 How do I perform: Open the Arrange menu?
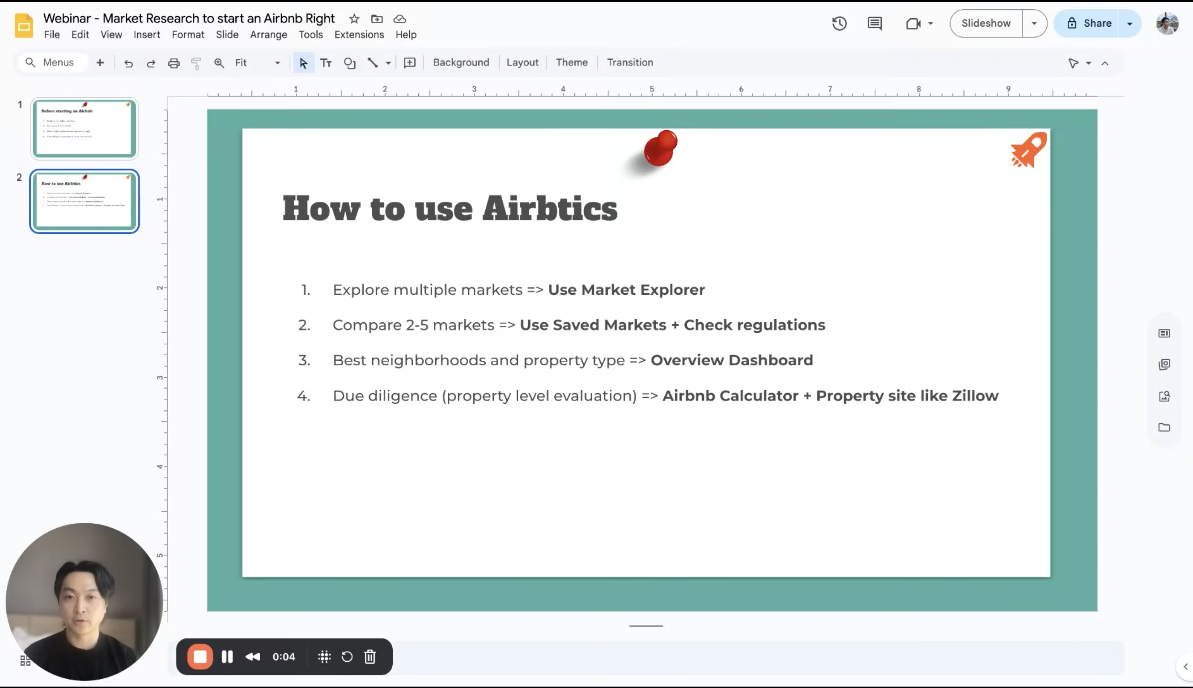268,34
